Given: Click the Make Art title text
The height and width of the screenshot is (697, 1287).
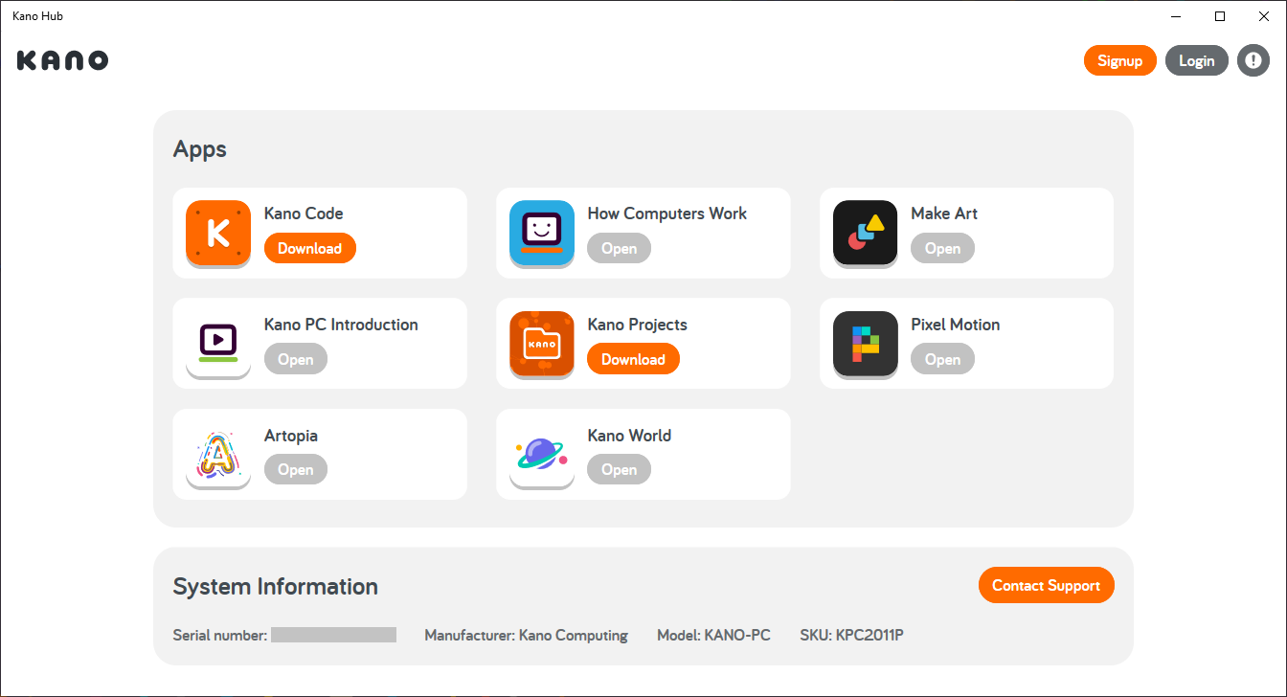Looking at the screenshot, I should [x=944, y=214].
